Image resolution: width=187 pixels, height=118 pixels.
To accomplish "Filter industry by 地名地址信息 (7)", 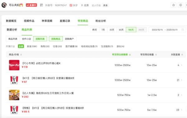I will tap(89, 46).
